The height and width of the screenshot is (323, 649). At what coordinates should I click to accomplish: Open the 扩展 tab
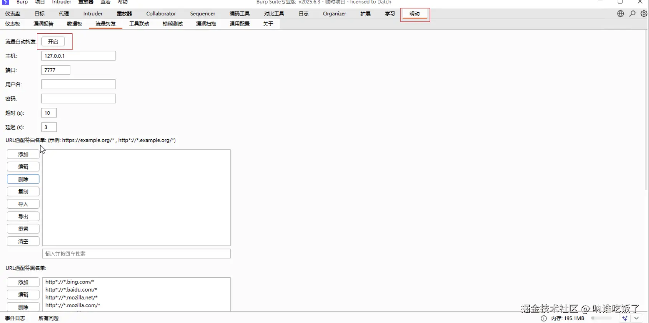pos(366,14)
